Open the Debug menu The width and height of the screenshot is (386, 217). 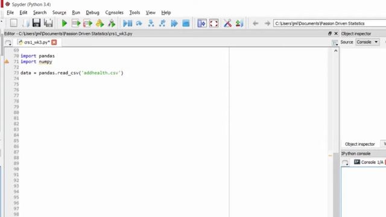click(x=92, y=13)
